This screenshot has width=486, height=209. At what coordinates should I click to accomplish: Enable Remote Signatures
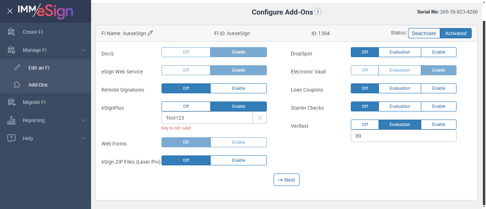tap(238, 88)
